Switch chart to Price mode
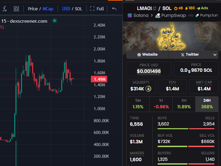This screenshot has height=166, width=221. (x=33, y=9)
